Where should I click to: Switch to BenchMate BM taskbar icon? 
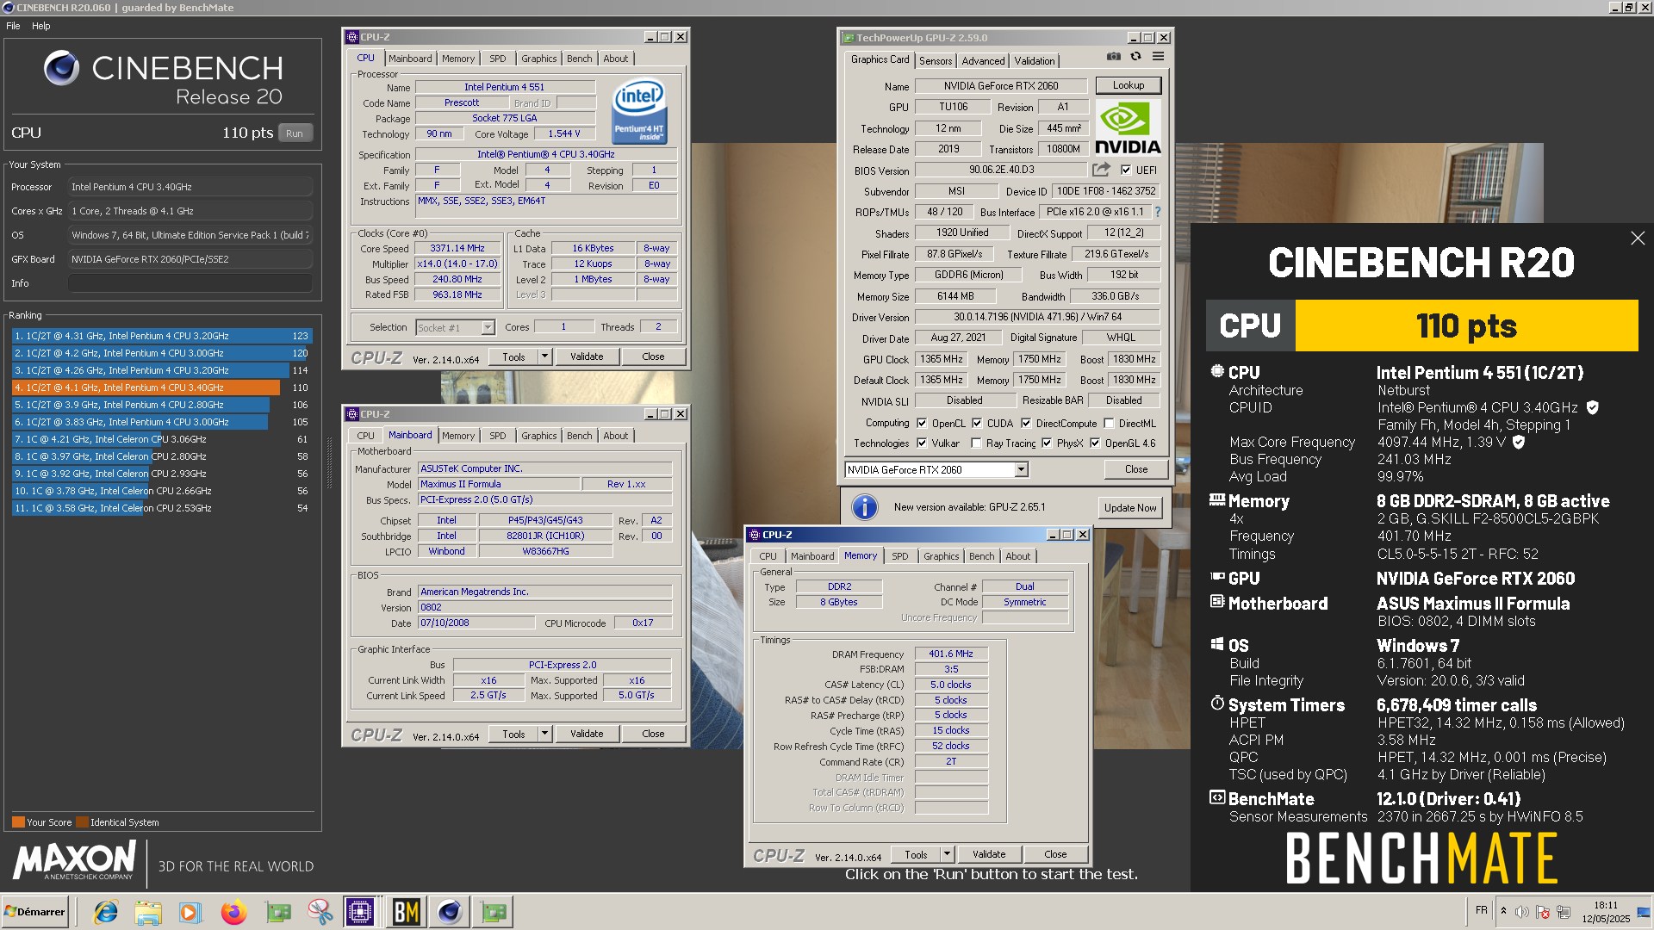(406, 912)
